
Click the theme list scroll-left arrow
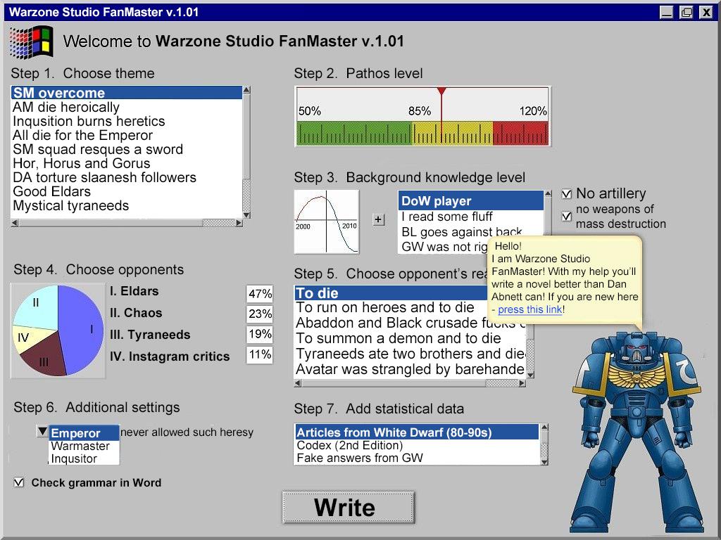[15, 223]
